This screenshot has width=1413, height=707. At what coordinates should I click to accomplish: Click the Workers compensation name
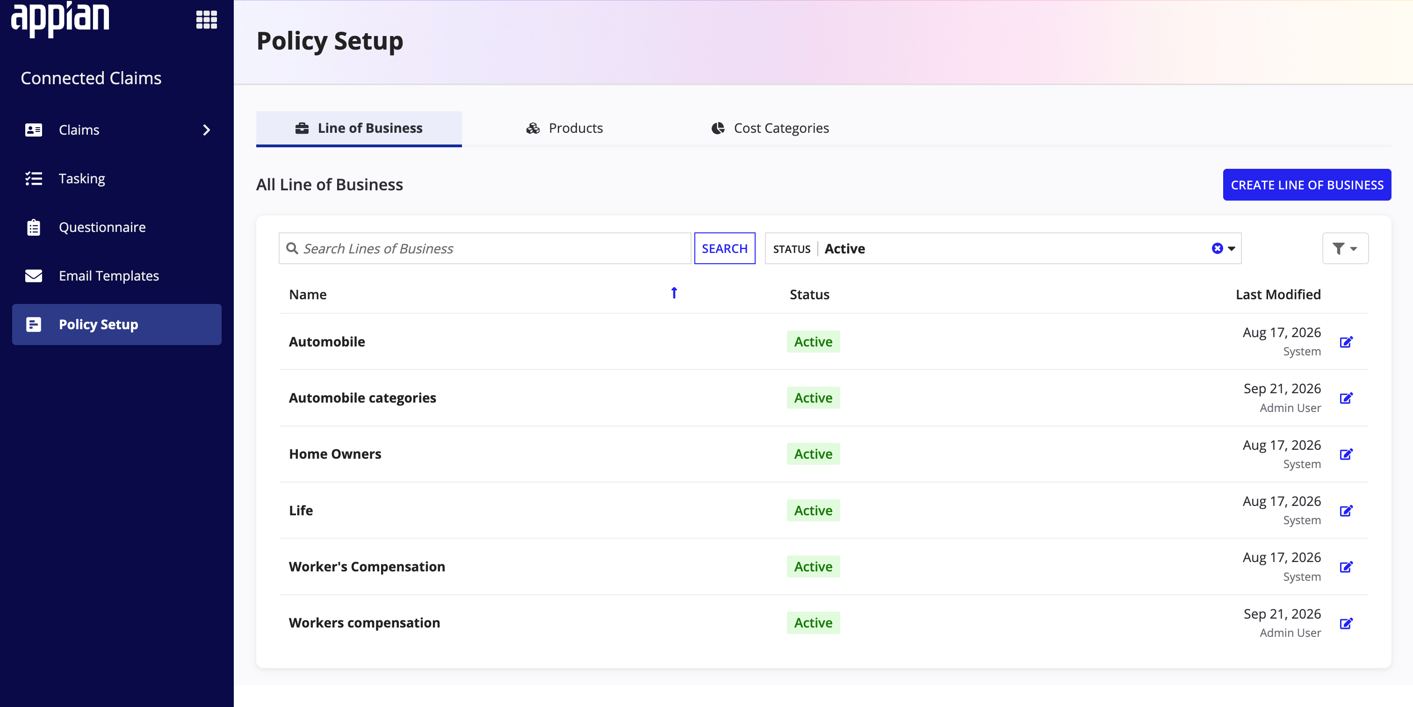pos(364,623)
